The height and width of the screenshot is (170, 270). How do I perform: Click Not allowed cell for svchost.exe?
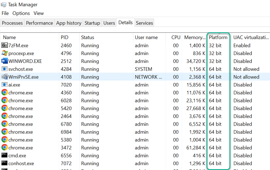(x=246, y=69)
